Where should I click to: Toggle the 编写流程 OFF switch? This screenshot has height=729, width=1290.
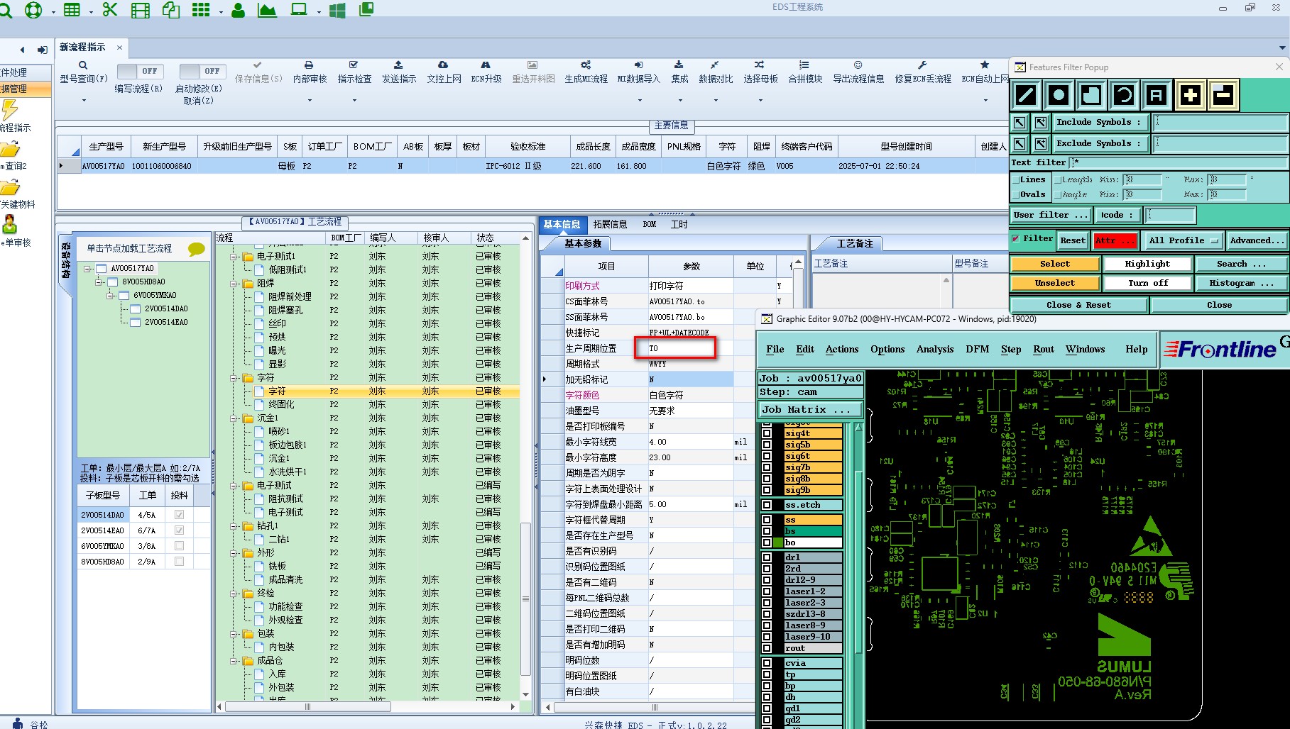pos(139,72)
